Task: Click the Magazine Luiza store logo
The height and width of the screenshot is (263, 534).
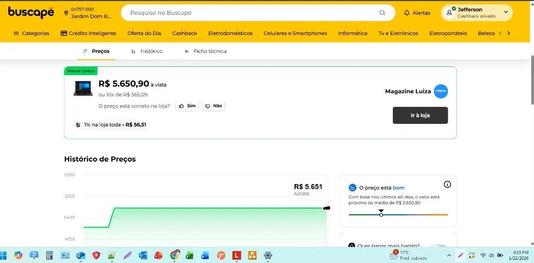Action: point(441,92)
